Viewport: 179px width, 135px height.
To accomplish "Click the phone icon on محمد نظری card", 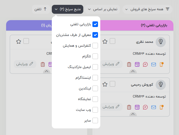I will pos(161,64).
